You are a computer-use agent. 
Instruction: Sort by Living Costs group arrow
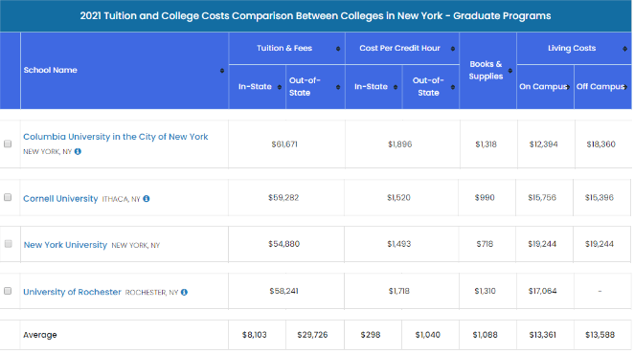pos(625,49)
